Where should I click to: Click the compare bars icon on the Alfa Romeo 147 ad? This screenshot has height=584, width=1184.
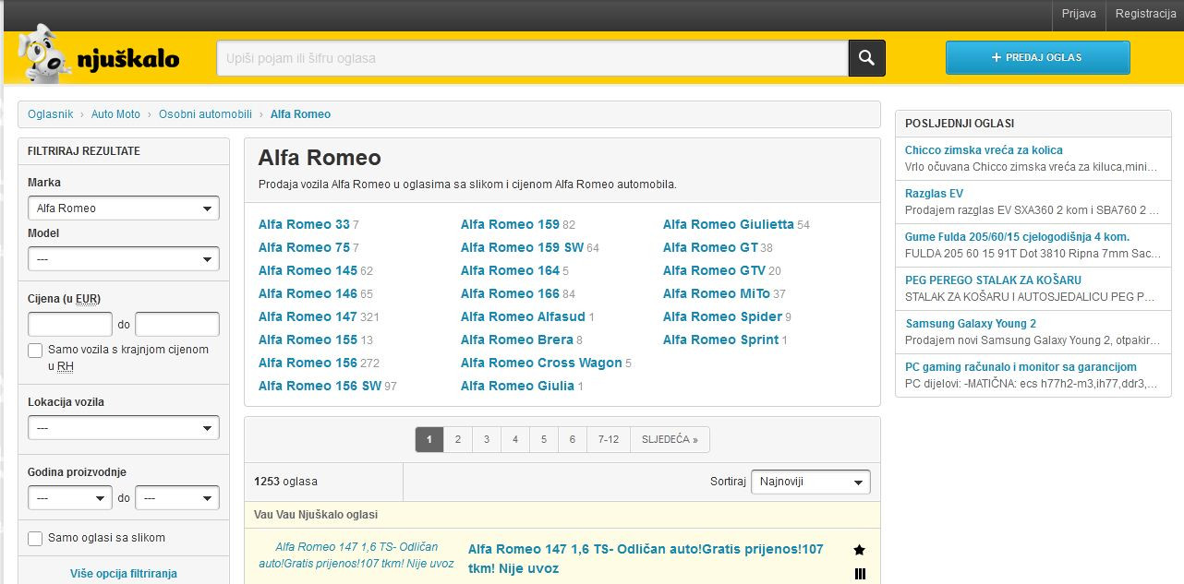coord(860,574)
